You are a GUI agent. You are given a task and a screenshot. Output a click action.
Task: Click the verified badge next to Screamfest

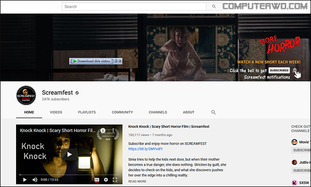pyautogui.click(x=77, y=93)
